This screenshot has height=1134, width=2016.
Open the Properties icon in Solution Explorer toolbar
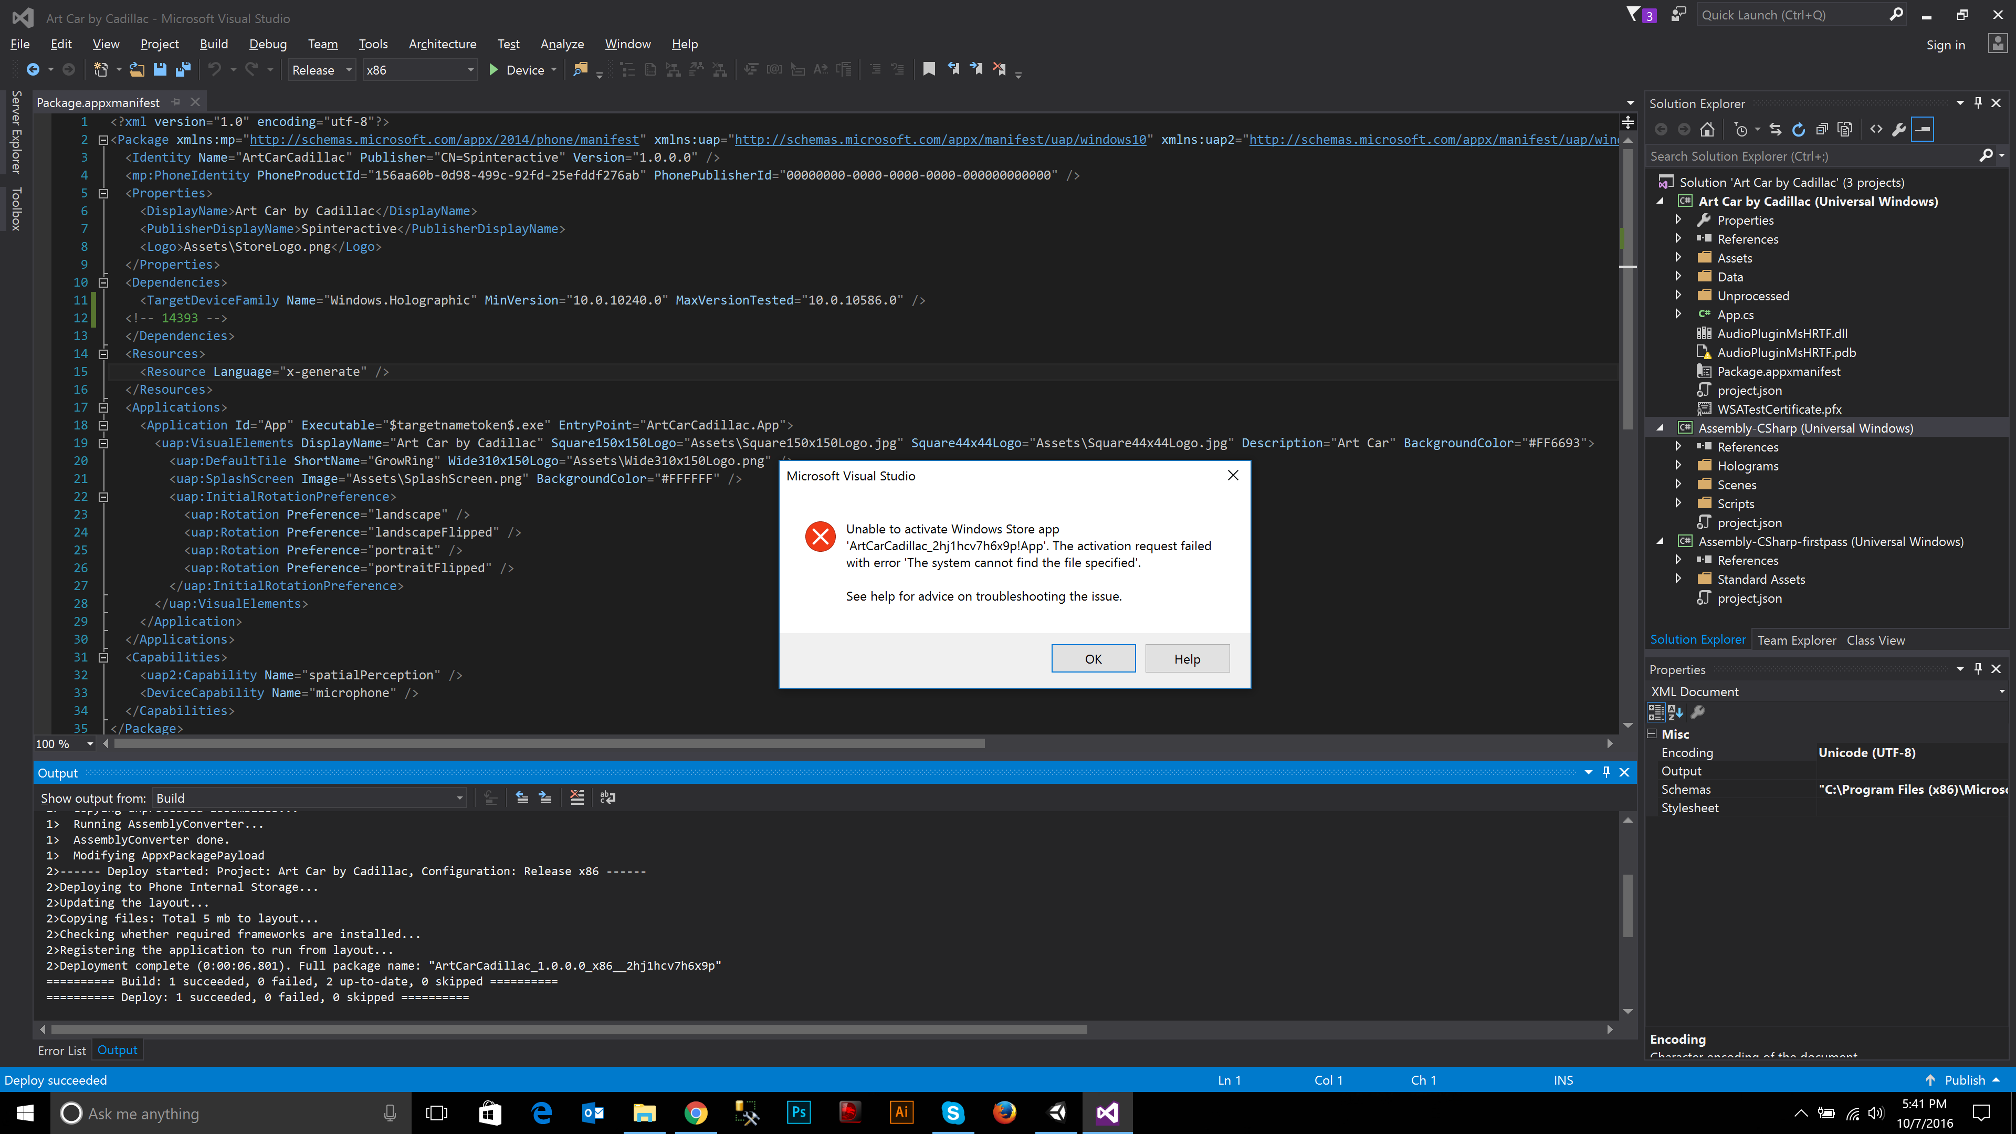1900,129
